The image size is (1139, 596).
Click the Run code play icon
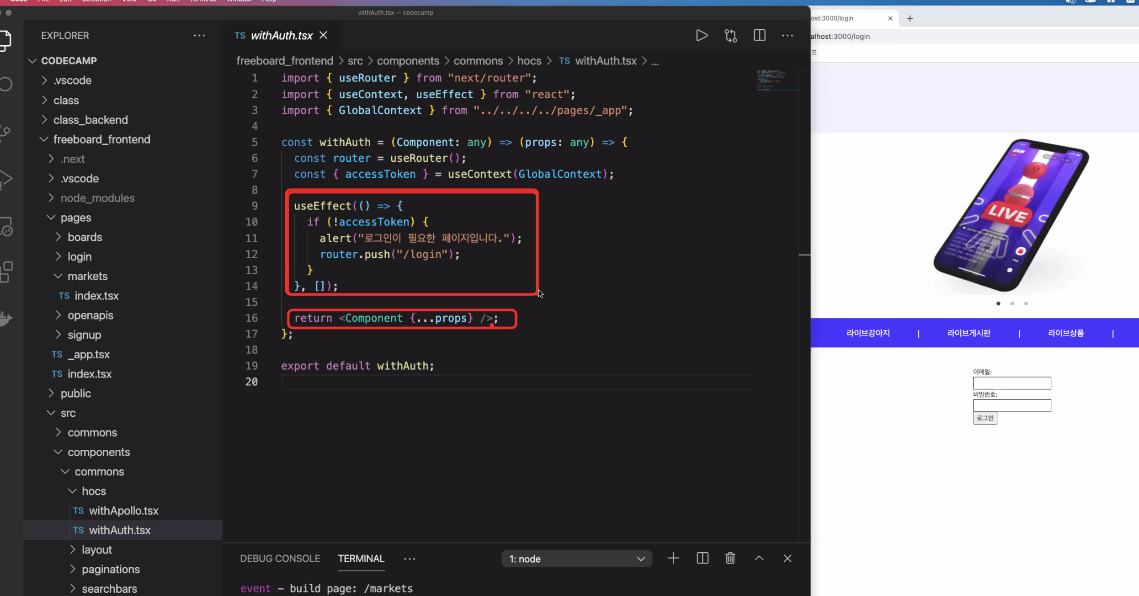point(702,35)
